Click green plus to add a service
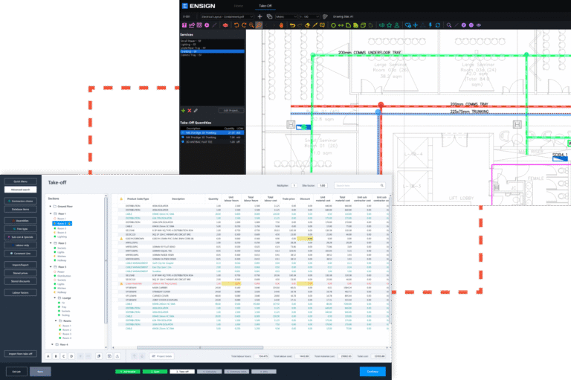 [x=183, y=110]
